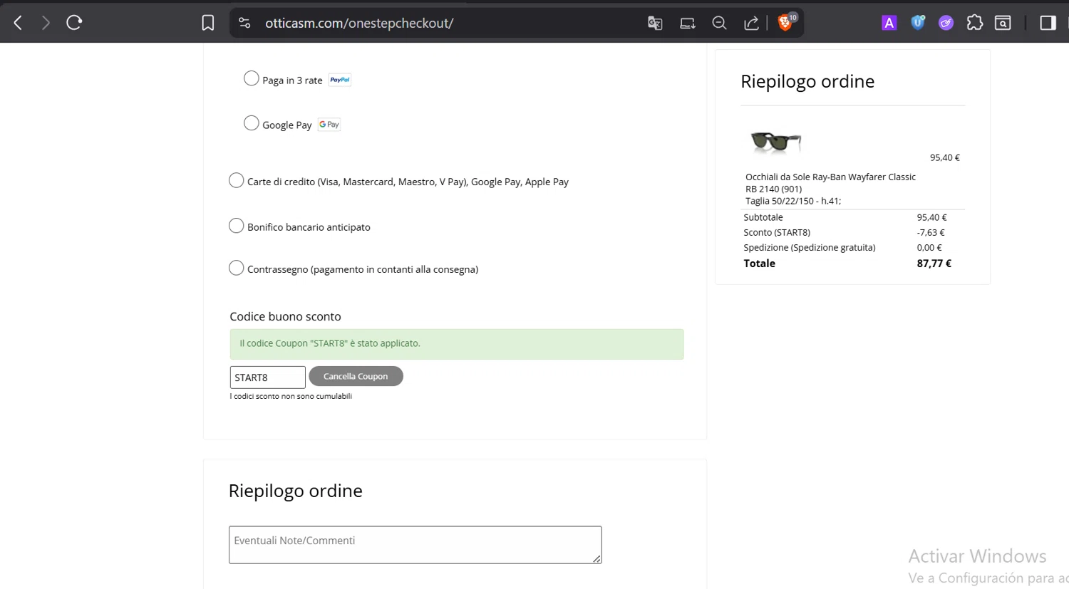Open the extensions puzzle menu
The width and height of the screenshot is (1069, 589).
[974, 23]
